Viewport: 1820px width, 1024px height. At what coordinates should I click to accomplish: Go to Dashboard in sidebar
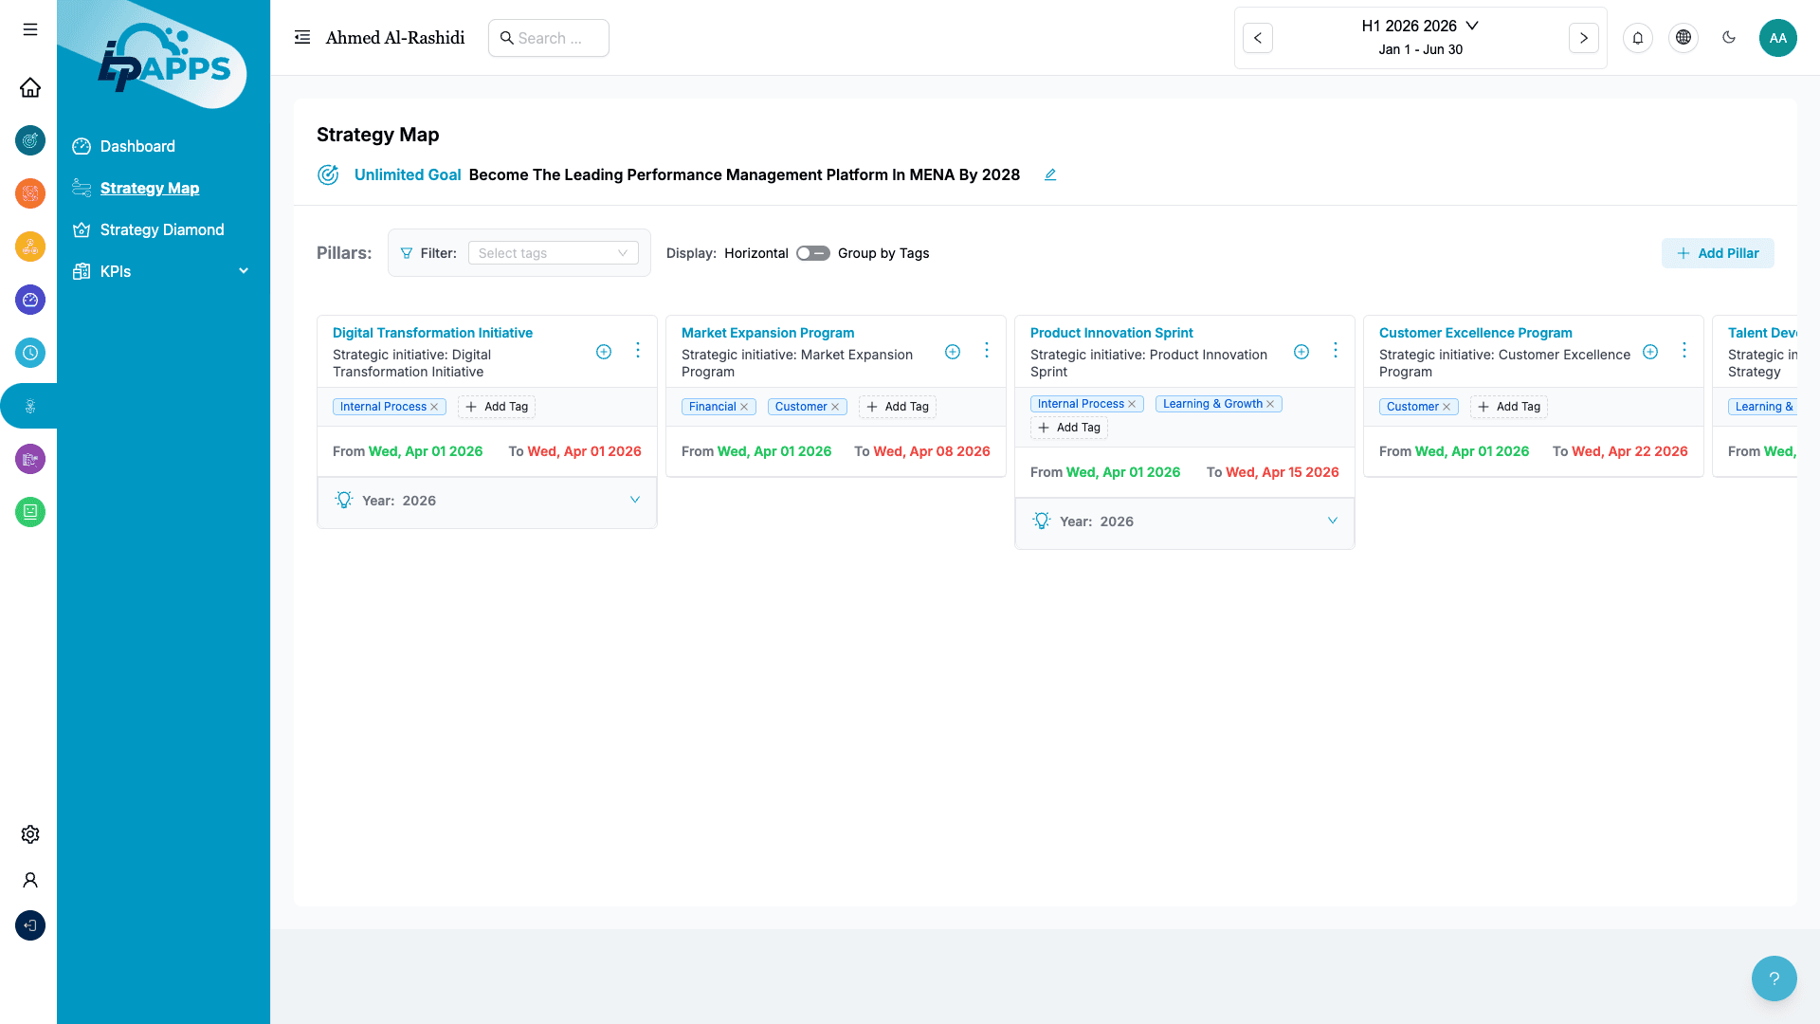point(137,146)
